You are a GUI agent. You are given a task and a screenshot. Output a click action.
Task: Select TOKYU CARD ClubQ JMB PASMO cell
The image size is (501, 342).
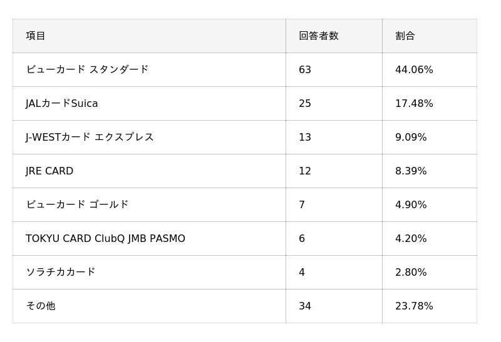click(x=105, y=238)
